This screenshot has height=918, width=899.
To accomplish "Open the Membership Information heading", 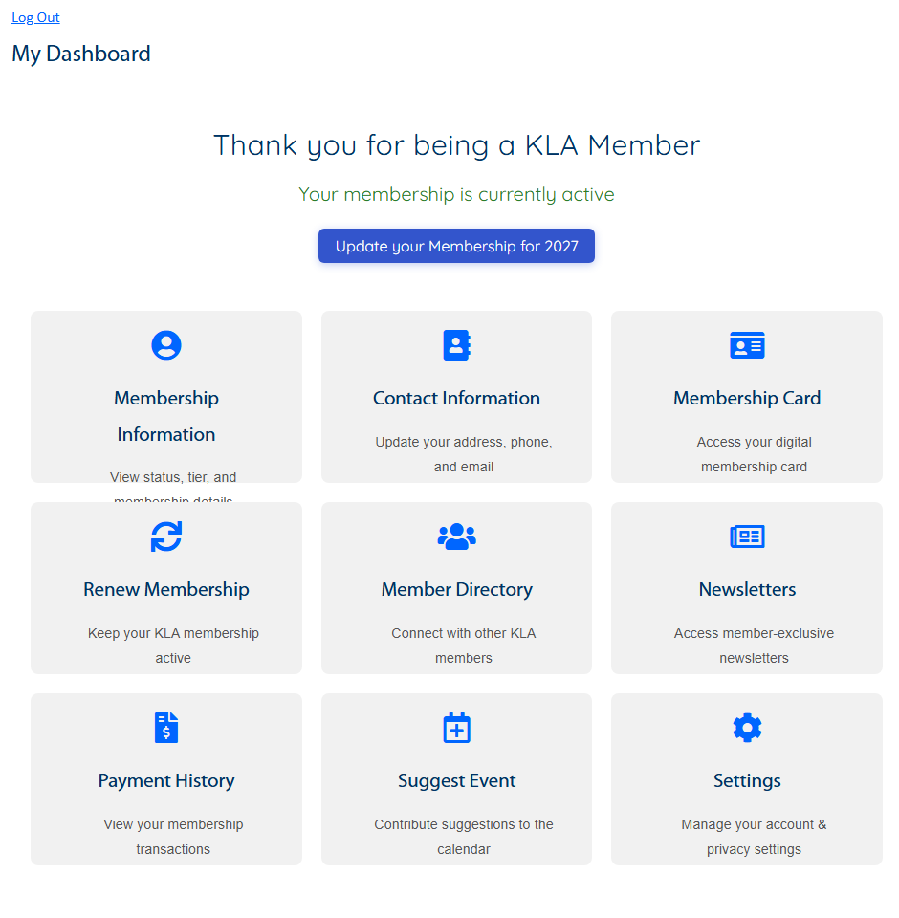I will [x=166, y=416].
